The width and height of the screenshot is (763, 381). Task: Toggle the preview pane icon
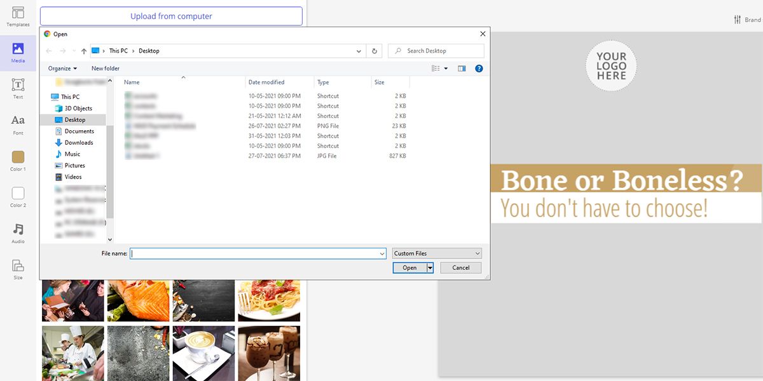(462, 68)
